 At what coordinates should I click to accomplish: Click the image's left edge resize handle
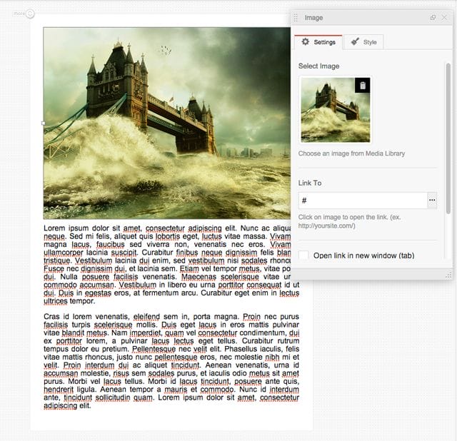click(44, 123)
